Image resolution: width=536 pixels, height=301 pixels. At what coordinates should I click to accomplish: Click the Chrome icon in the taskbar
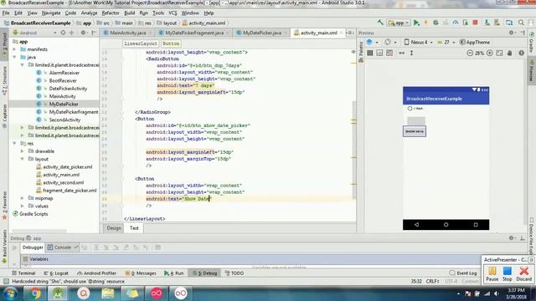34,293
